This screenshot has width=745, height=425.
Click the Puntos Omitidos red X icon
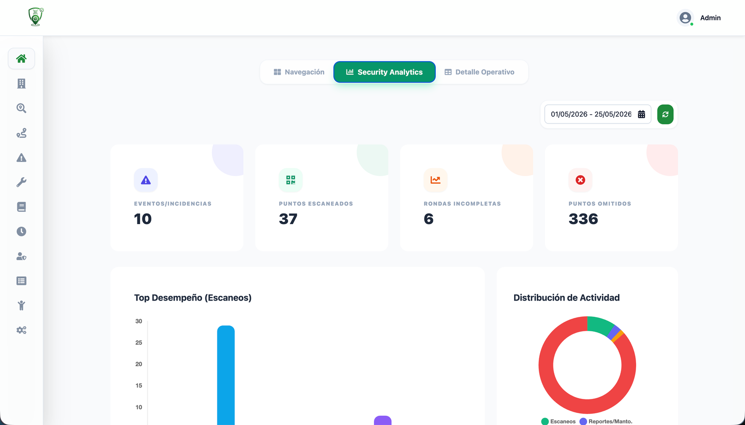(580, 180)
